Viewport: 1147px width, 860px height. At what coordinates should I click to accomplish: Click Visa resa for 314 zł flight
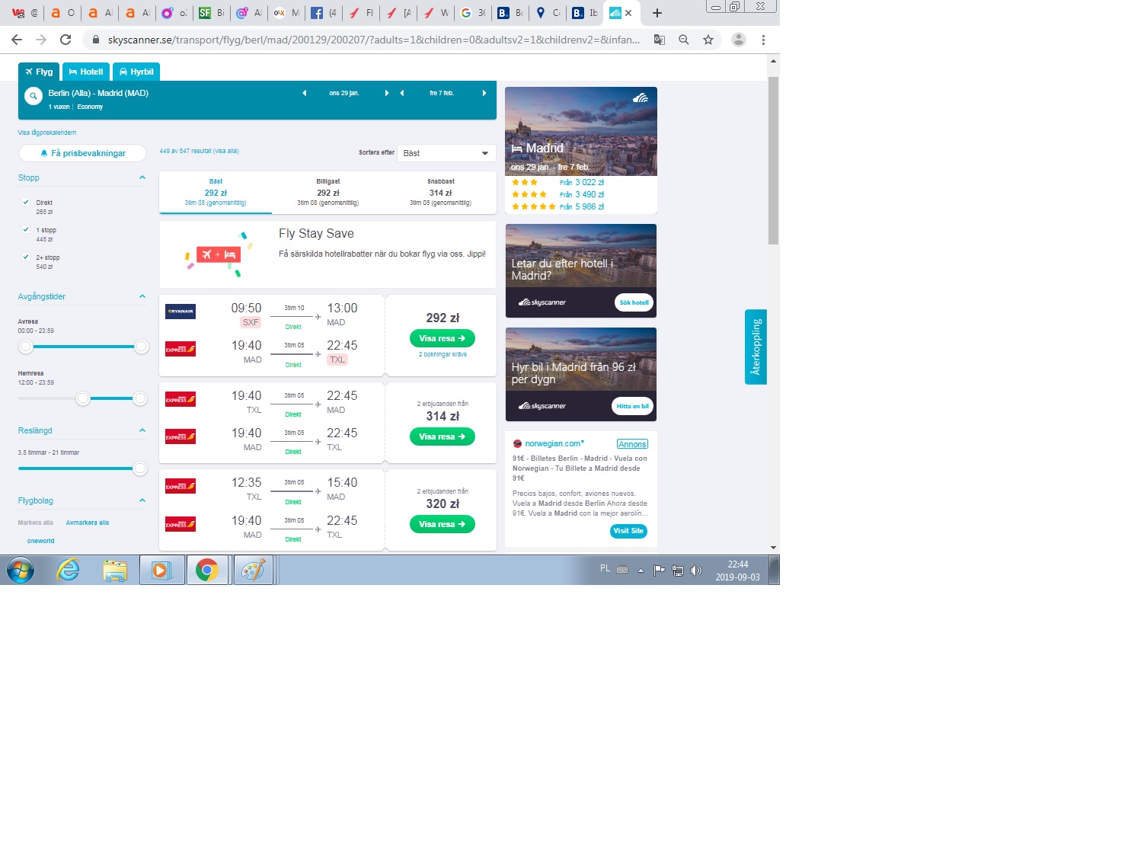point(442,436)
